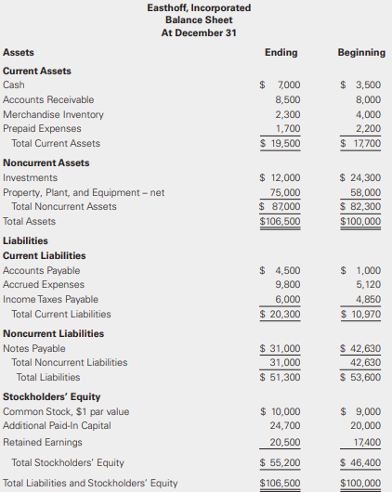Click ending Additional Paid-In Capital 24,700

[285, 426]
